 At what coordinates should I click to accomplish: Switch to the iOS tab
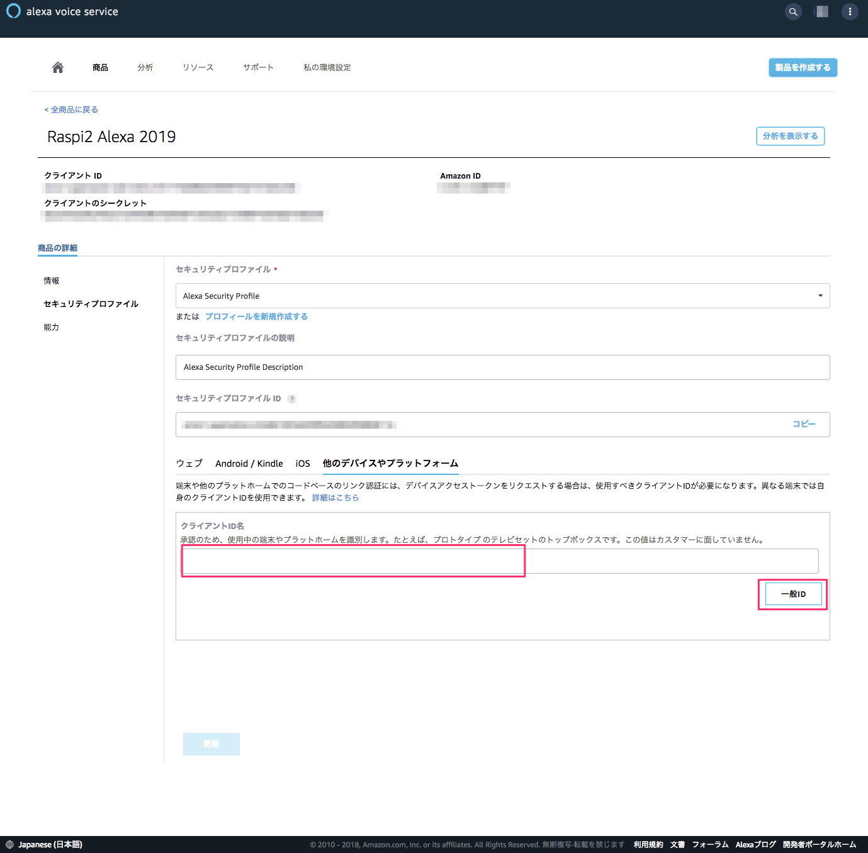pyautogui.click(x=303, y=464)
